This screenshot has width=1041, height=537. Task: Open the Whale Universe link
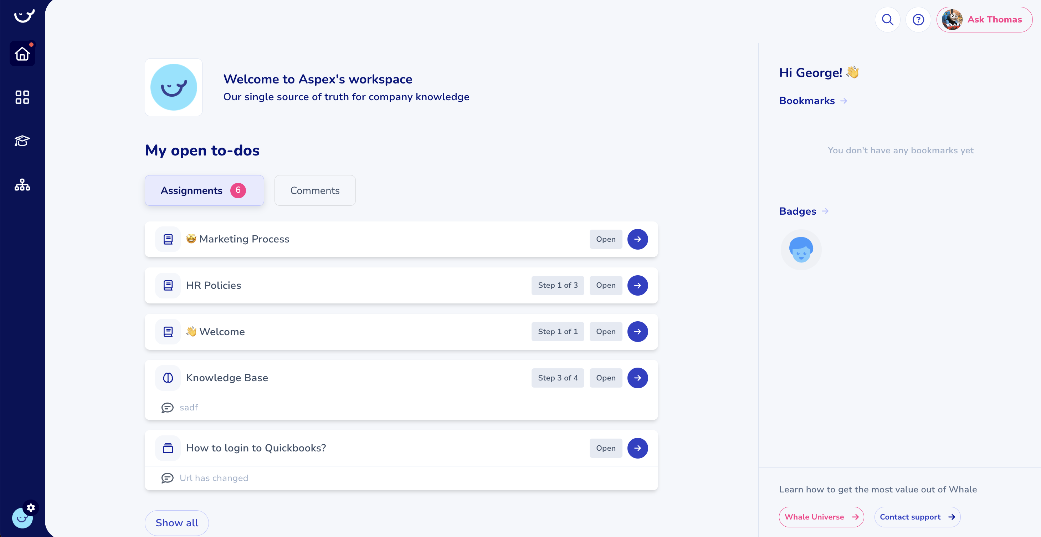coord(821,517)
